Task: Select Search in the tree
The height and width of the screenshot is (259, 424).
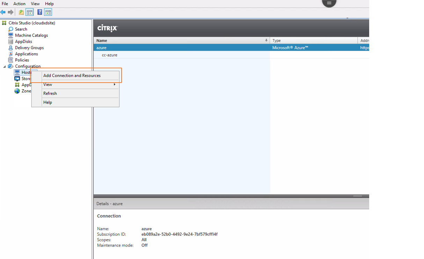Action: [21, 29]
